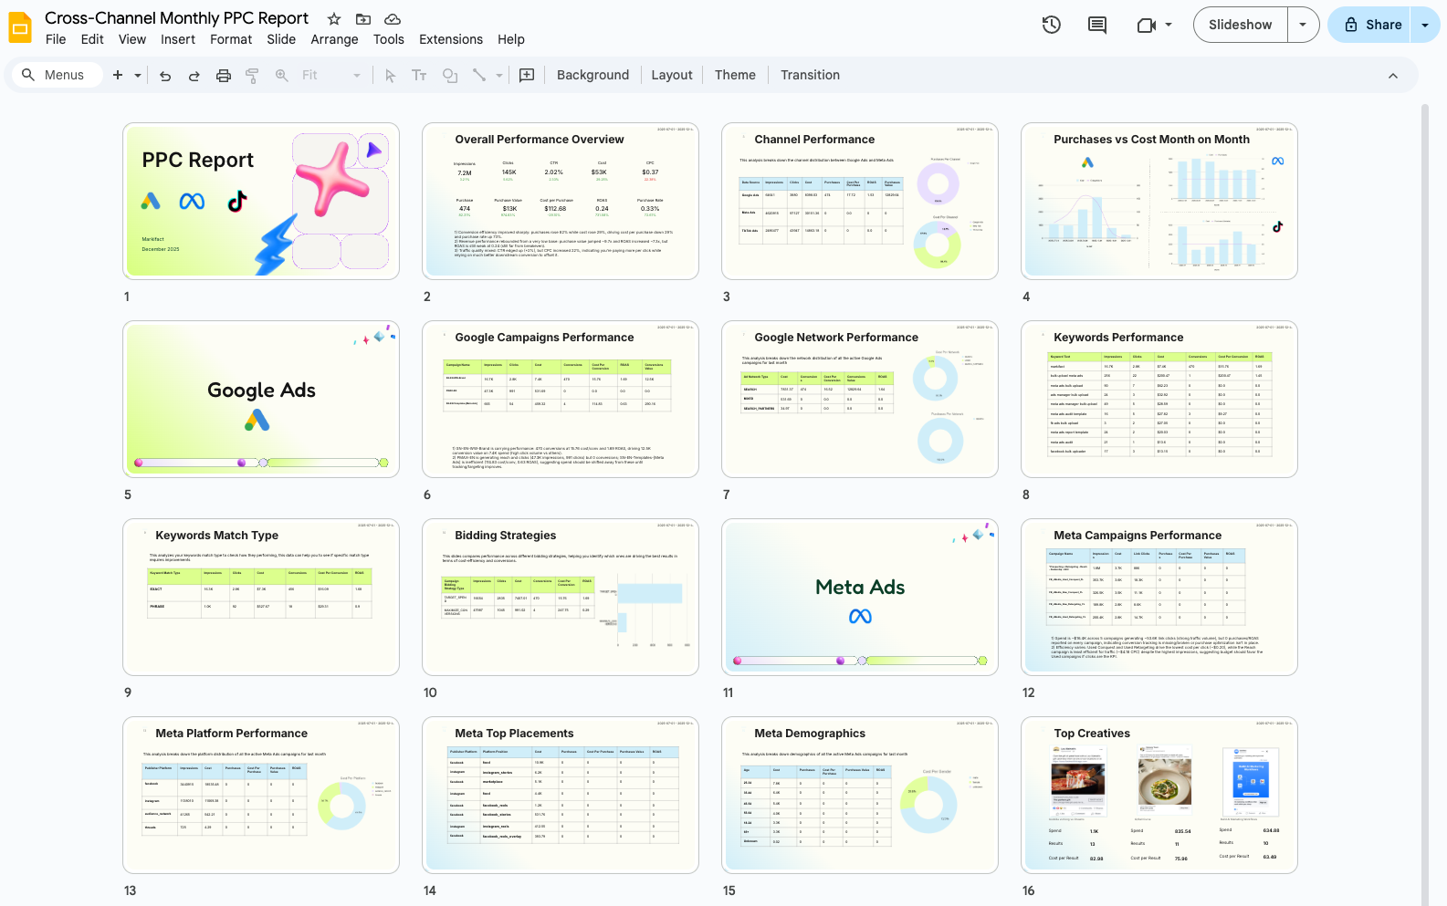Select the Line tool
This screenshot has height=906, width=1447.
pyautogui.click(x=479, y=76)
